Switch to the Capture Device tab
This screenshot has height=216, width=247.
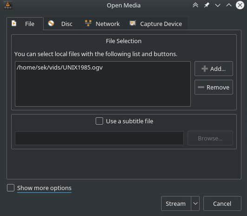[156, 24]
